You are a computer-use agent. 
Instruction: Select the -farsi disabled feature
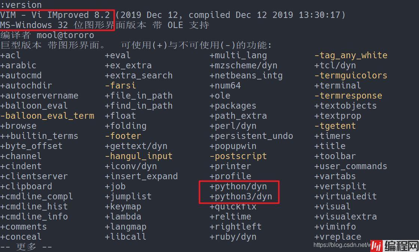(x=120, y=85)
